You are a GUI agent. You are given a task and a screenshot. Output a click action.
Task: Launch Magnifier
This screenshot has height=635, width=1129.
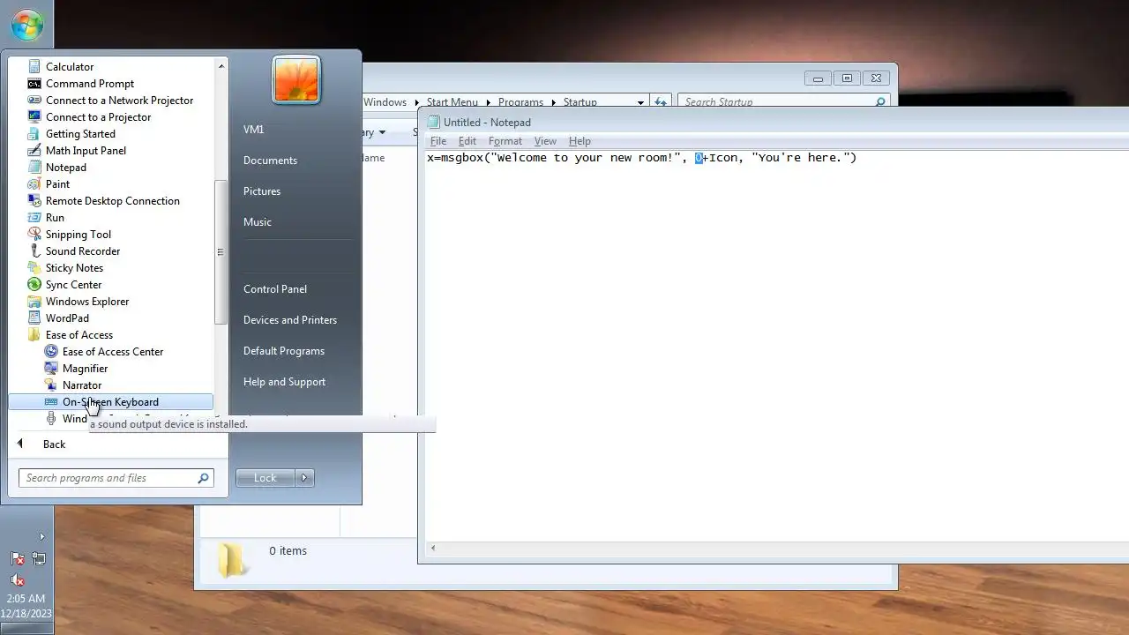tap(85, 369)
